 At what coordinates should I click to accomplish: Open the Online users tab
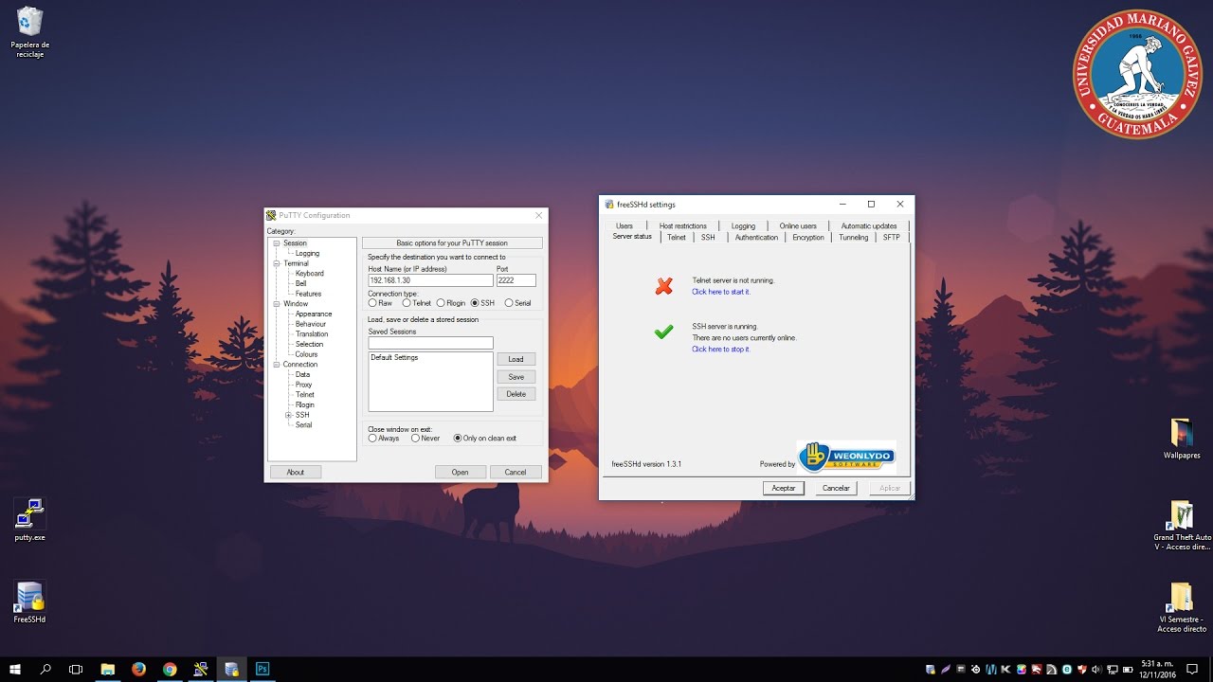[x=798, y=225]
